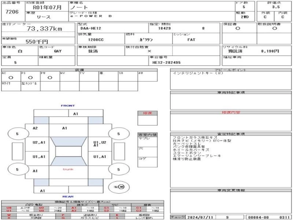This screenshot has width=293, height=220.
Task: Click appeal point インテリジェントキー（２）
Action: [198, 73]
